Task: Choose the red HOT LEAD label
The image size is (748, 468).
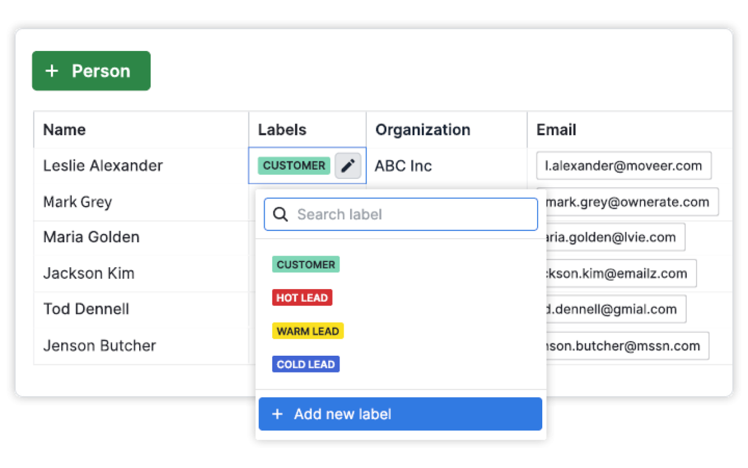Action: point(302,298)
